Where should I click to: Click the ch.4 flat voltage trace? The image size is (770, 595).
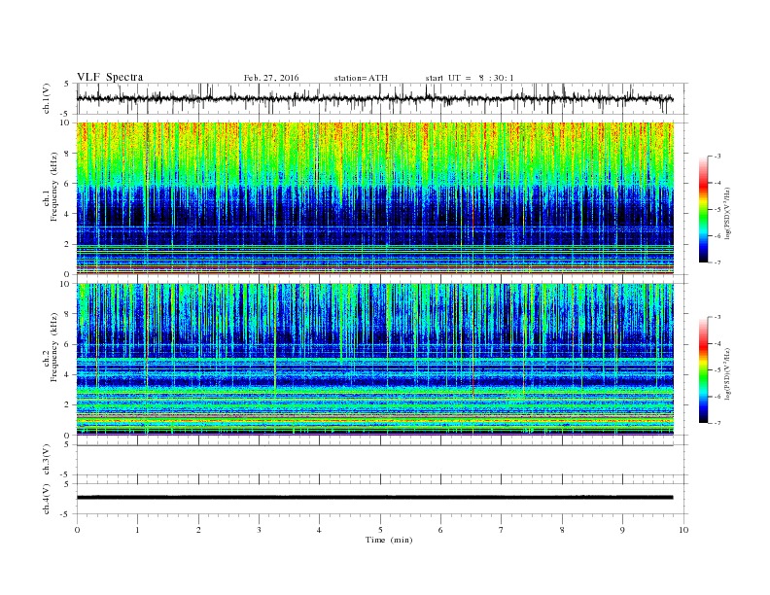[x=374, y=498]
